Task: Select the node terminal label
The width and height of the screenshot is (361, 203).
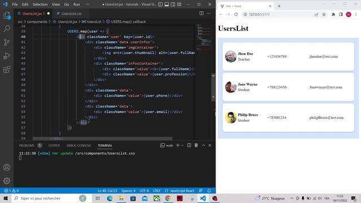Action: click(x=167, y=145)
